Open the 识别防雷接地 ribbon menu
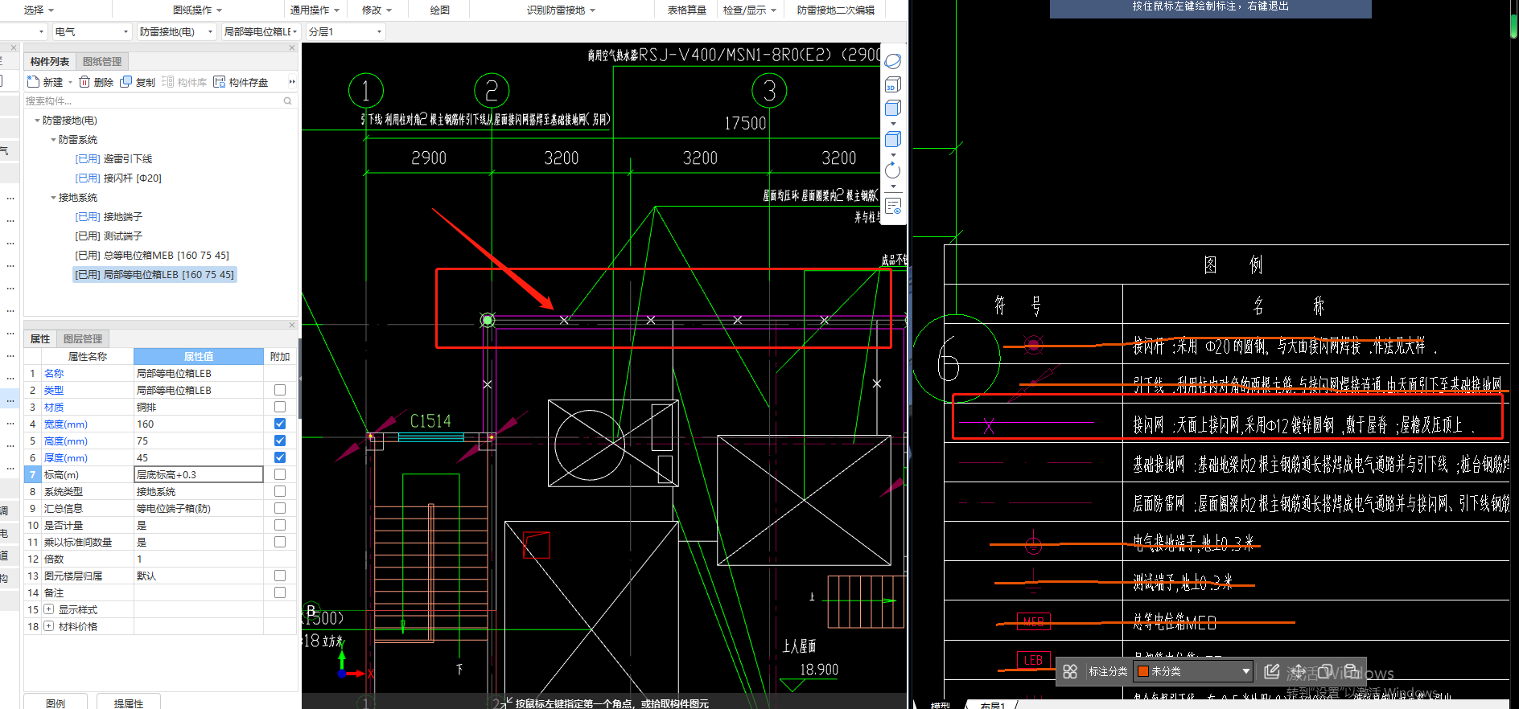Viewport: 1519px width, 709px height. tap(561, 10)
